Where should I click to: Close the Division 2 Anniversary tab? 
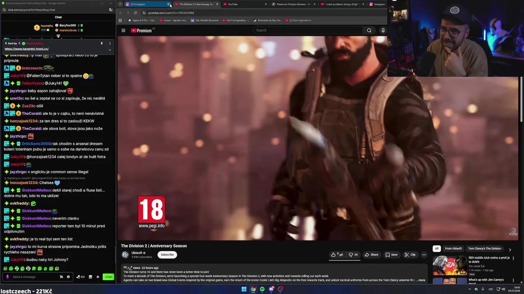coord(217,4)
